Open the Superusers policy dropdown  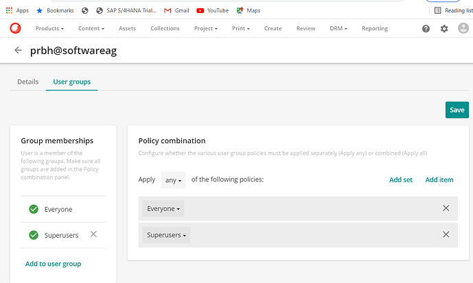(166, 235)
